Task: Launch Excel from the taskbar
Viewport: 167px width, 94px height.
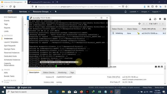Action: click(x=99, y=92)
